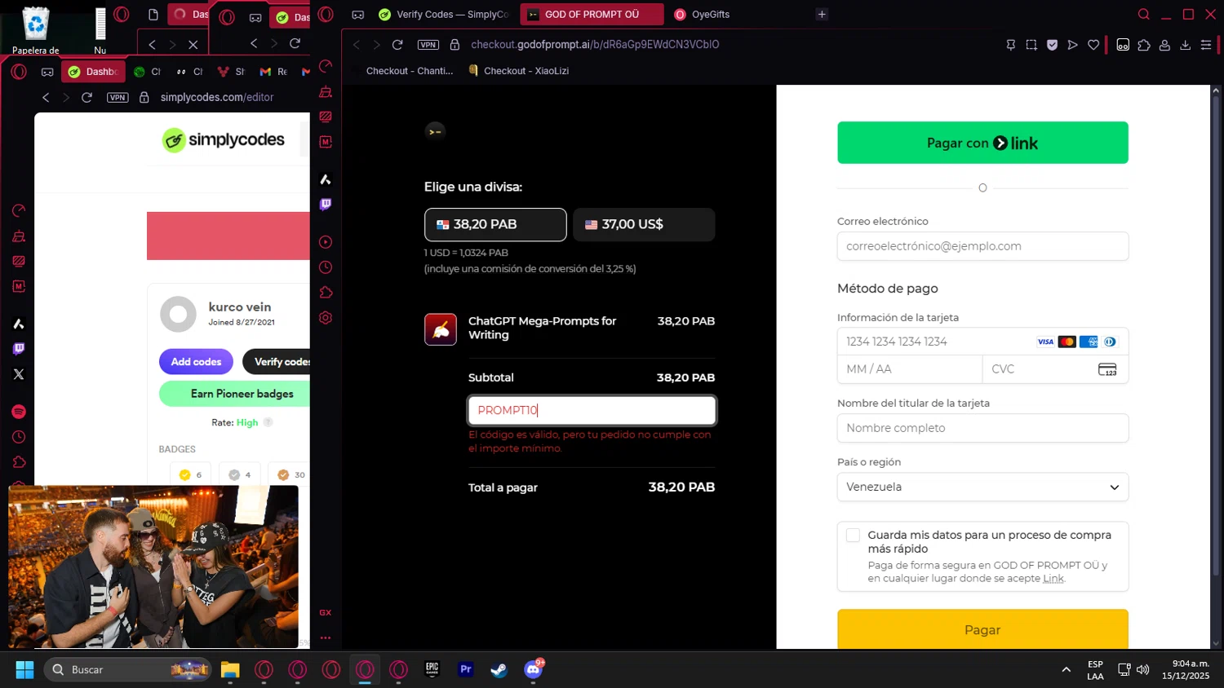Open Windows Start menu
1224x688 pixels.
[24, 669]
